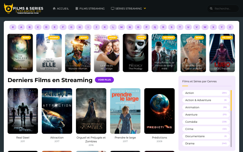Filter titles by letter H

80,27
